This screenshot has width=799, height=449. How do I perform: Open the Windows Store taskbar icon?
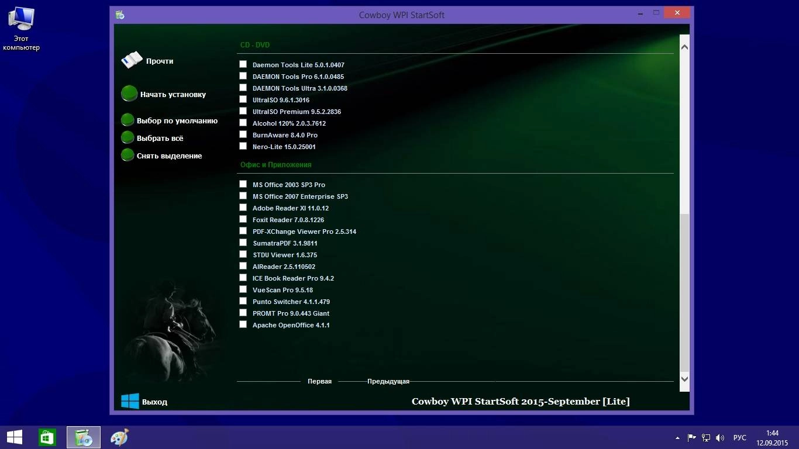(x=47, y=437)
